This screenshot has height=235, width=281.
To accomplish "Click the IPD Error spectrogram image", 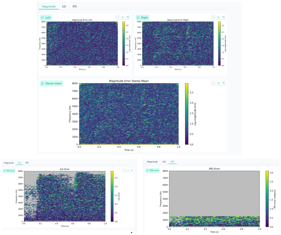I will tap(214, 199).
